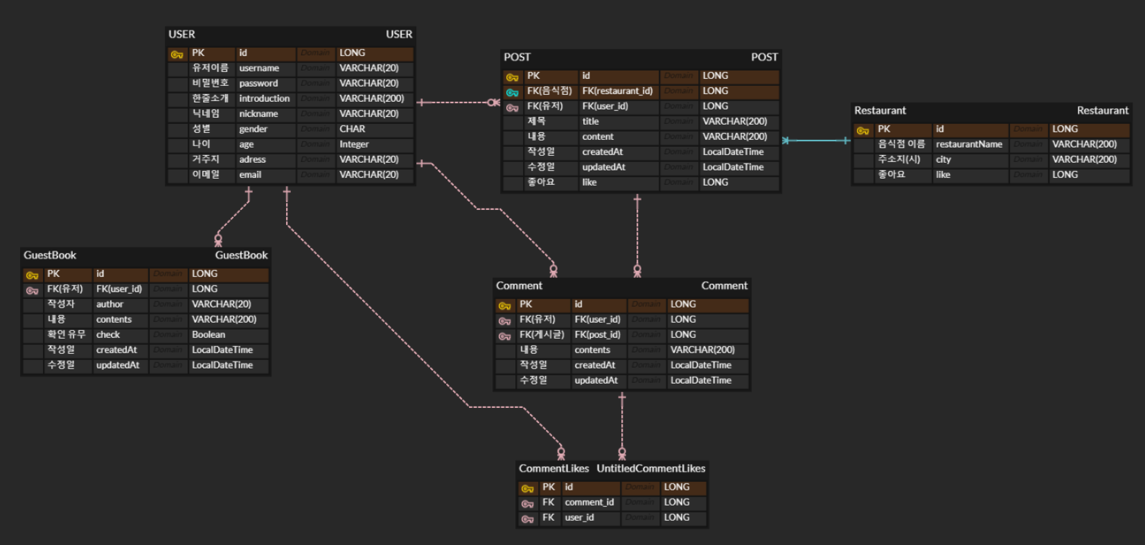Select the GuestBook table header name on left
This screenshot has width=1145, height=545.
coord(50,255)
